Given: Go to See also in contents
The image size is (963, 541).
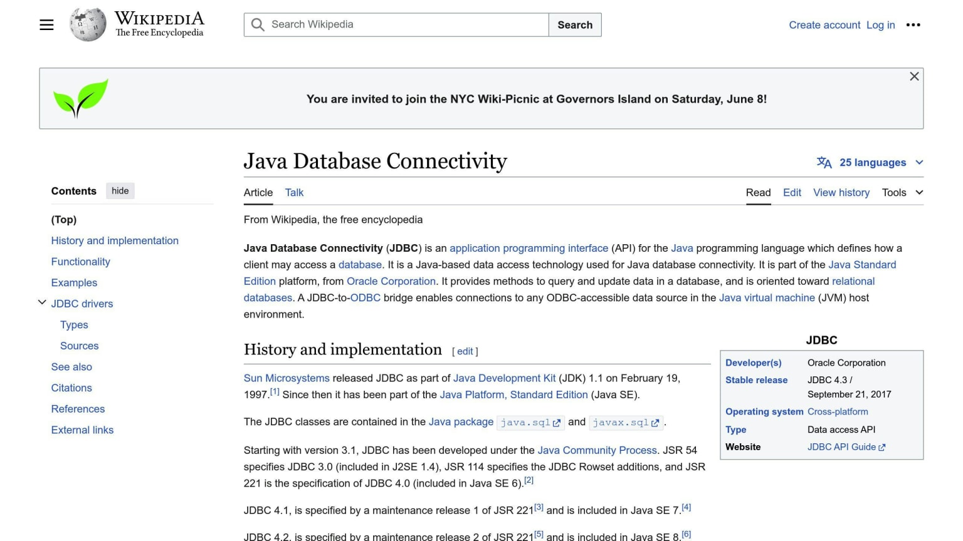Looking at the screenshot, I should (x=71, y=367).
